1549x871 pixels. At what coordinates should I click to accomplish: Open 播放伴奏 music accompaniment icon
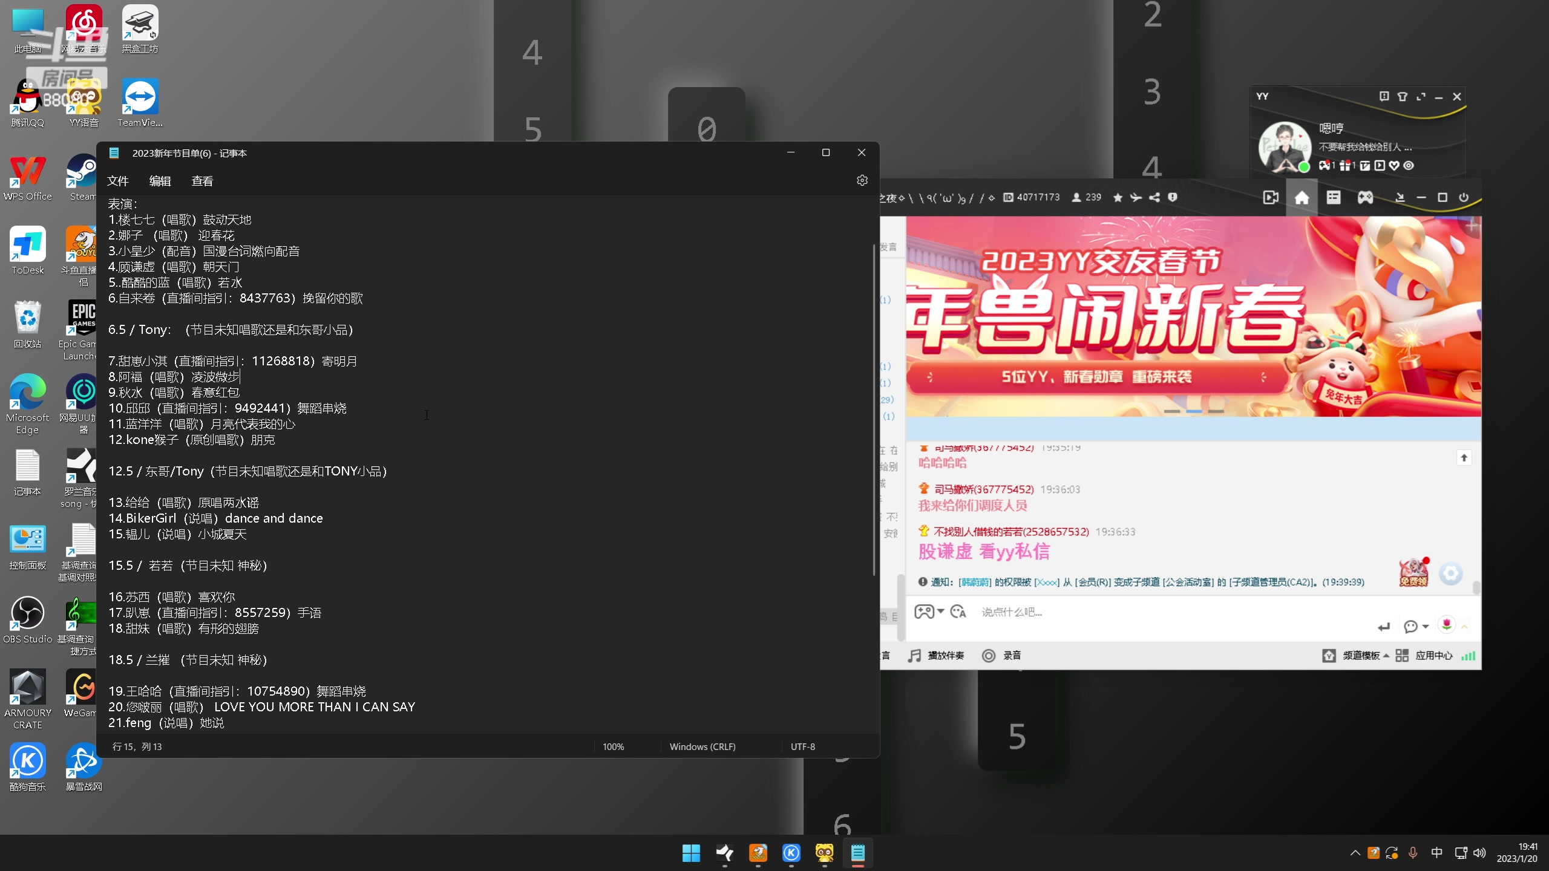coord(914,655)
